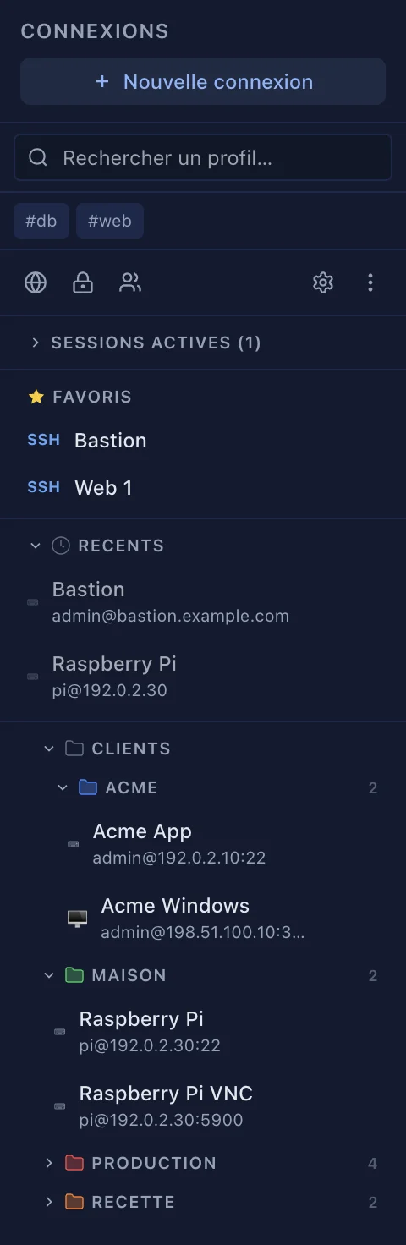Expand the RECETTE folder
The width and height of the screenshot is (406, 1245).
coord(49,1202)
